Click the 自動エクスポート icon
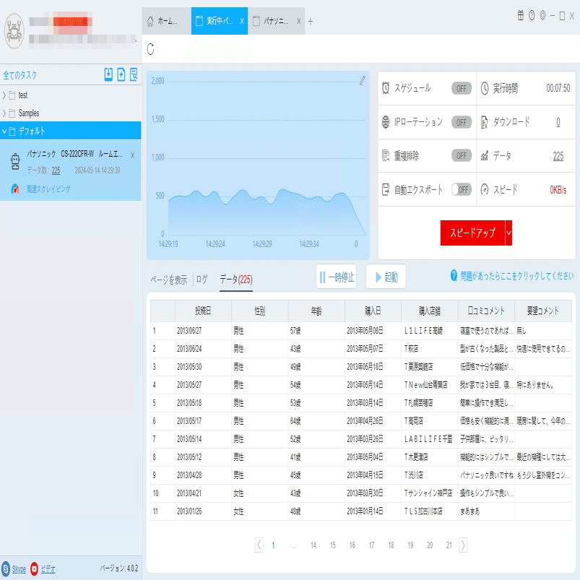The width and height of the screenshot is (580, 580). (x=386, y=189)
